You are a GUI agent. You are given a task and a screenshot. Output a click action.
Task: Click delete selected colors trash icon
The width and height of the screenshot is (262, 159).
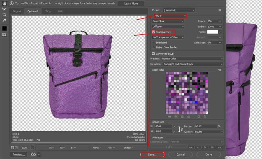(205, 117)
